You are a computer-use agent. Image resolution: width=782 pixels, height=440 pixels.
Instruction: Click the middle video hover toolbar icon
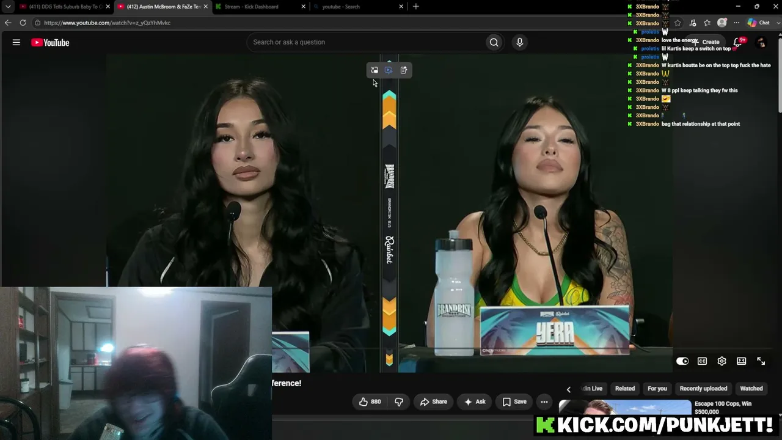[x=389, y=70]
